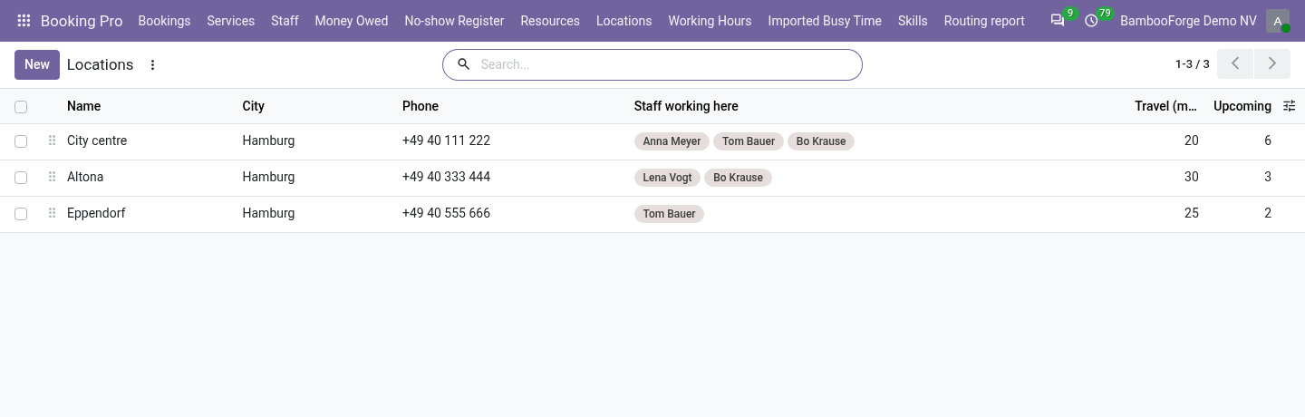This screenshot has height=417, width=1305.
Task: Click the 1-3 / 3 pager counter
Action: click(x=1193, y=64)
